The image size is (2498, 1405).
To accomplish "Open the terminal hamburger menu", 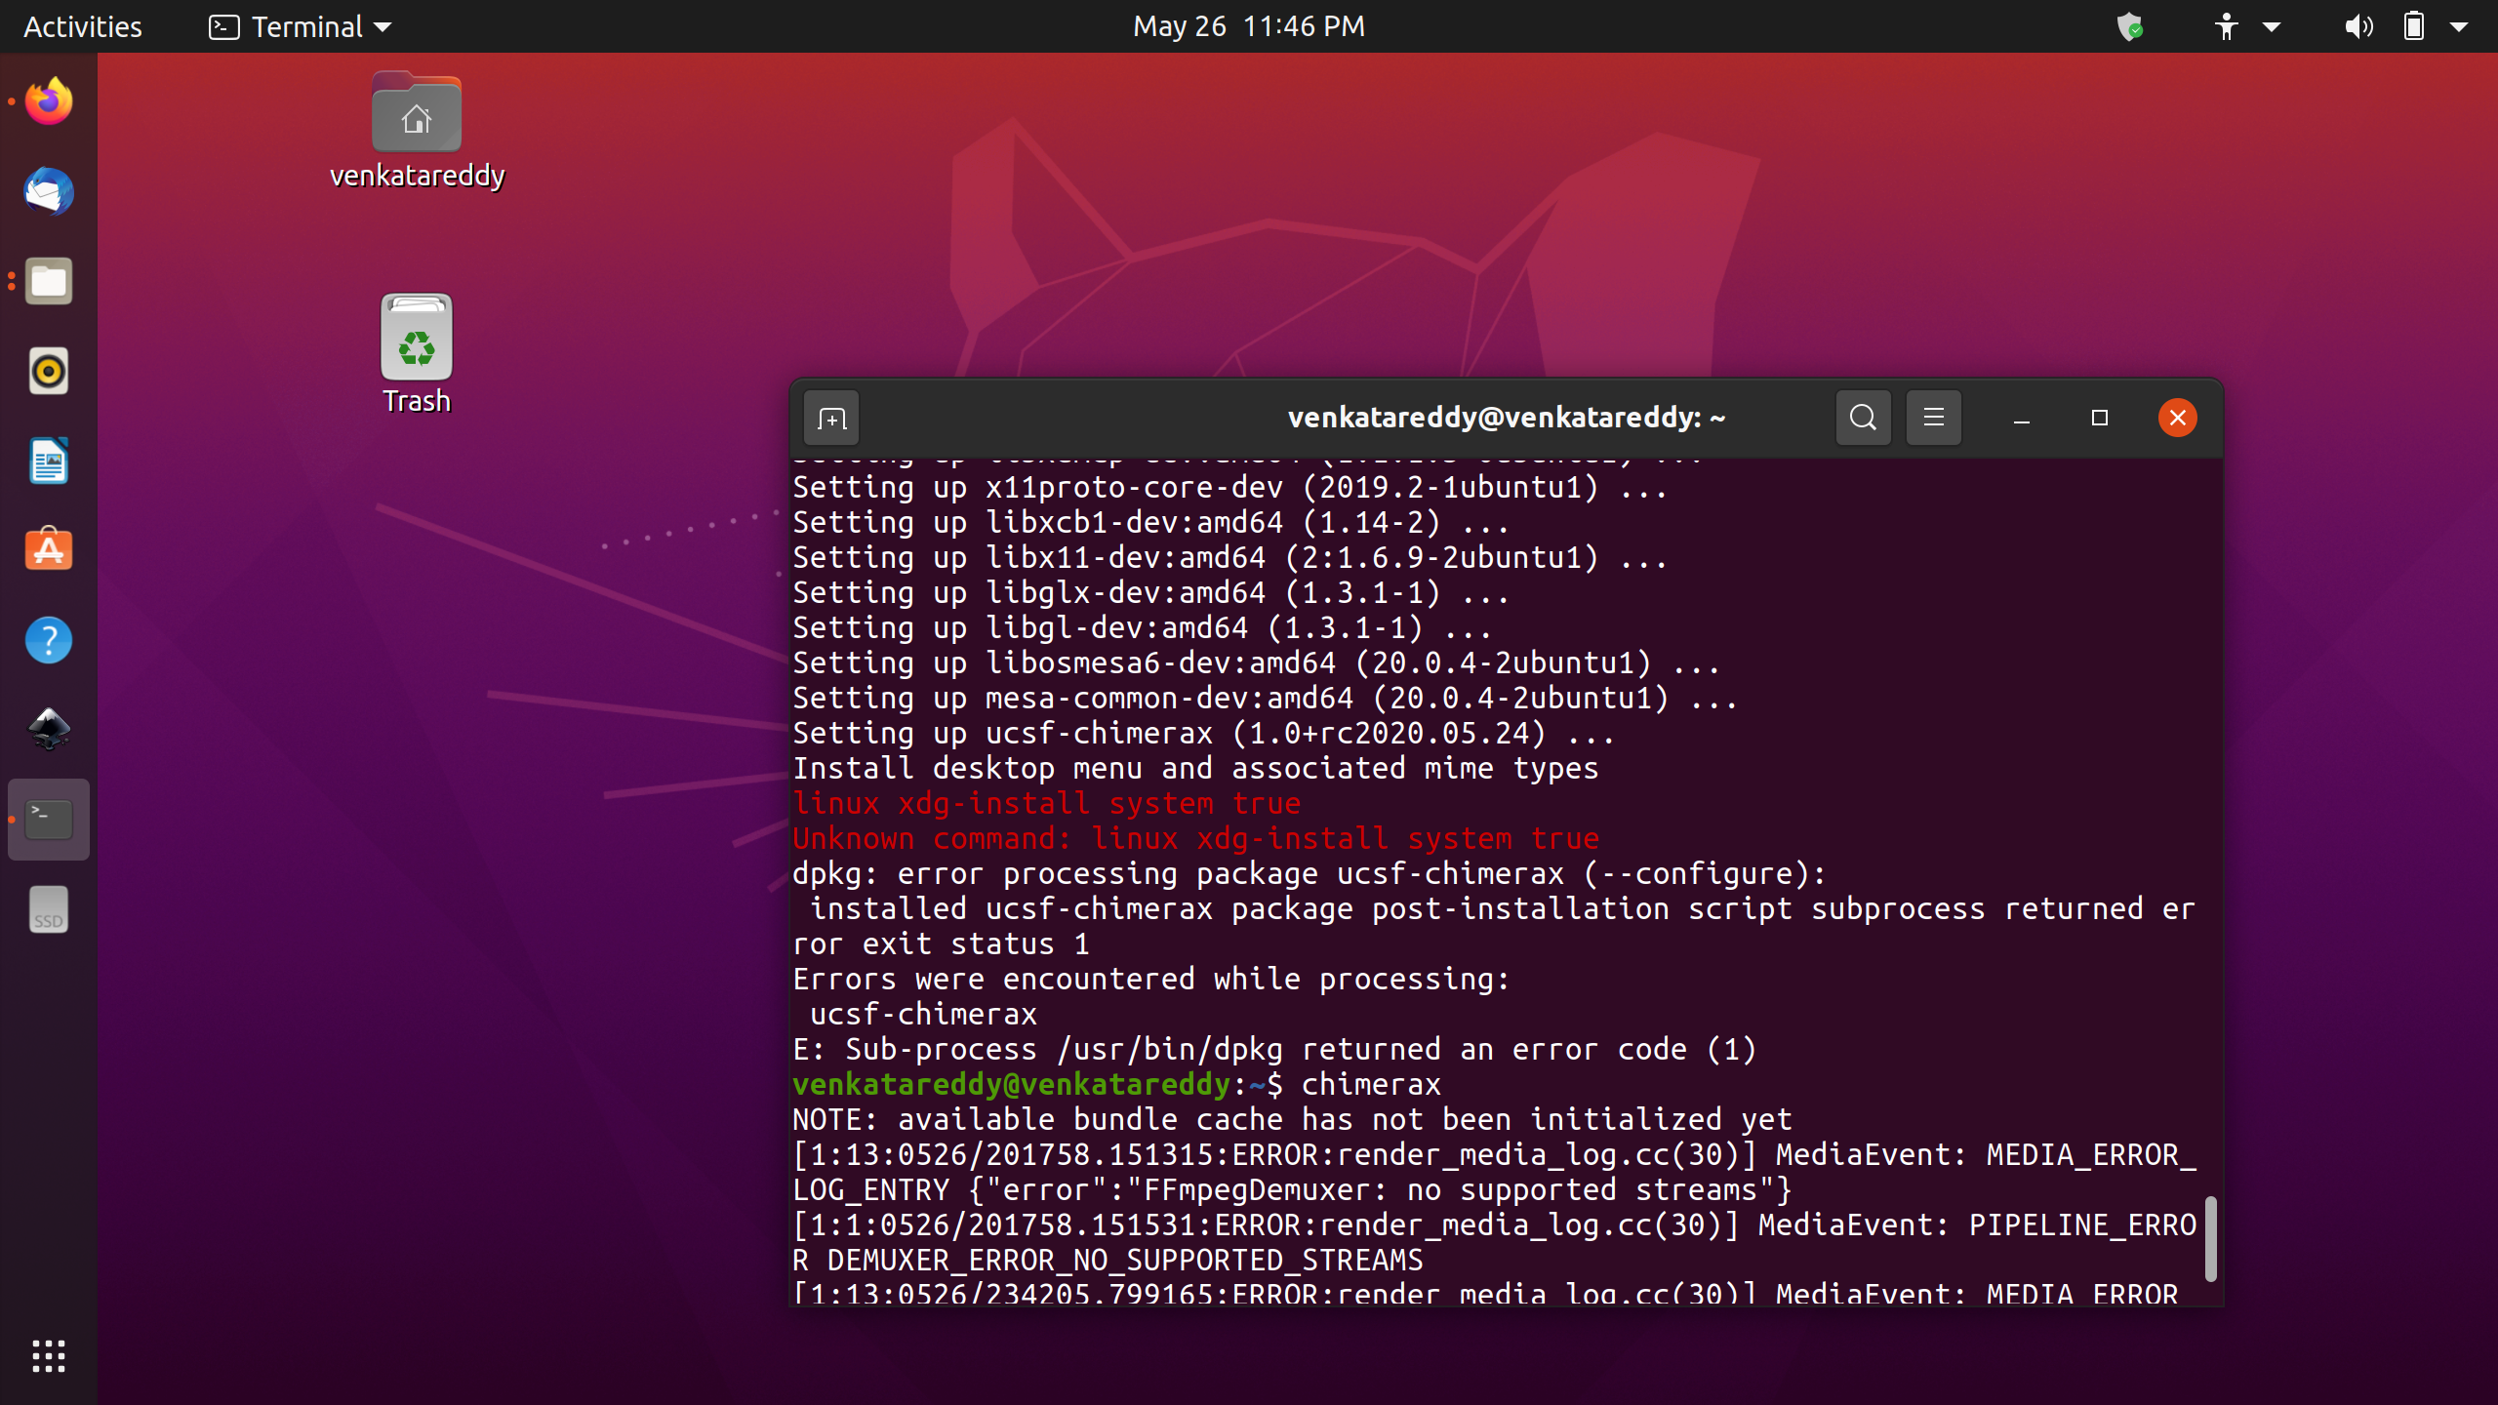I will pos(1933,419).
